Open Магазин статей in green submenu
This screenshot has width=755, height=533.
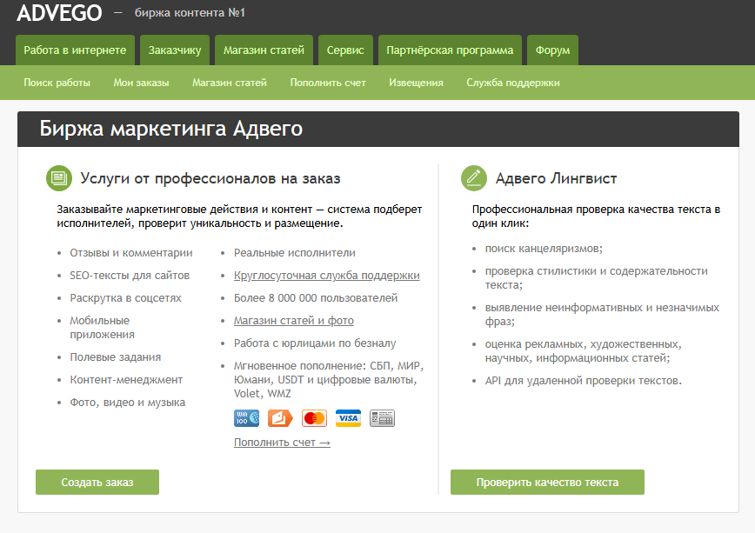coord(230,83)
